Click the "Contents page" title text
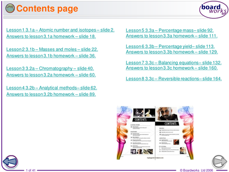This screenshot has height=172, width=229. point(47,8)
